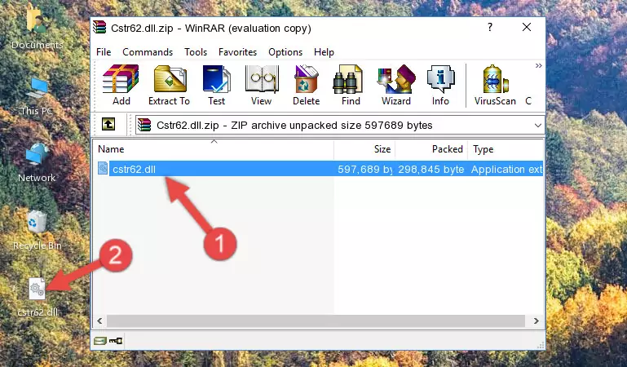This screenshot has height=367, width=627.
Task: Click the WinRAR title bar books icon
Action: (99, 27)
